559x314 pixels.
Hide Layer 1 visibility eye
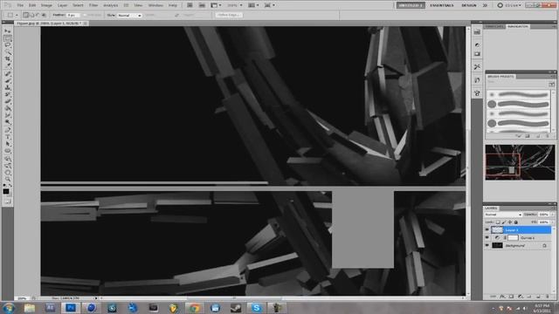coord(487,230)
